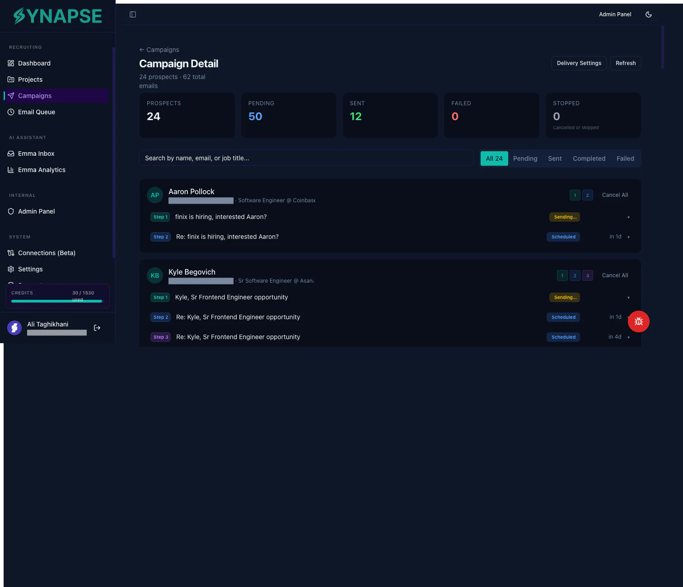This screenshot has width=683, height=587.
Task: Click the Sent stat card showing 12
Action: click(x=390, y=115)
